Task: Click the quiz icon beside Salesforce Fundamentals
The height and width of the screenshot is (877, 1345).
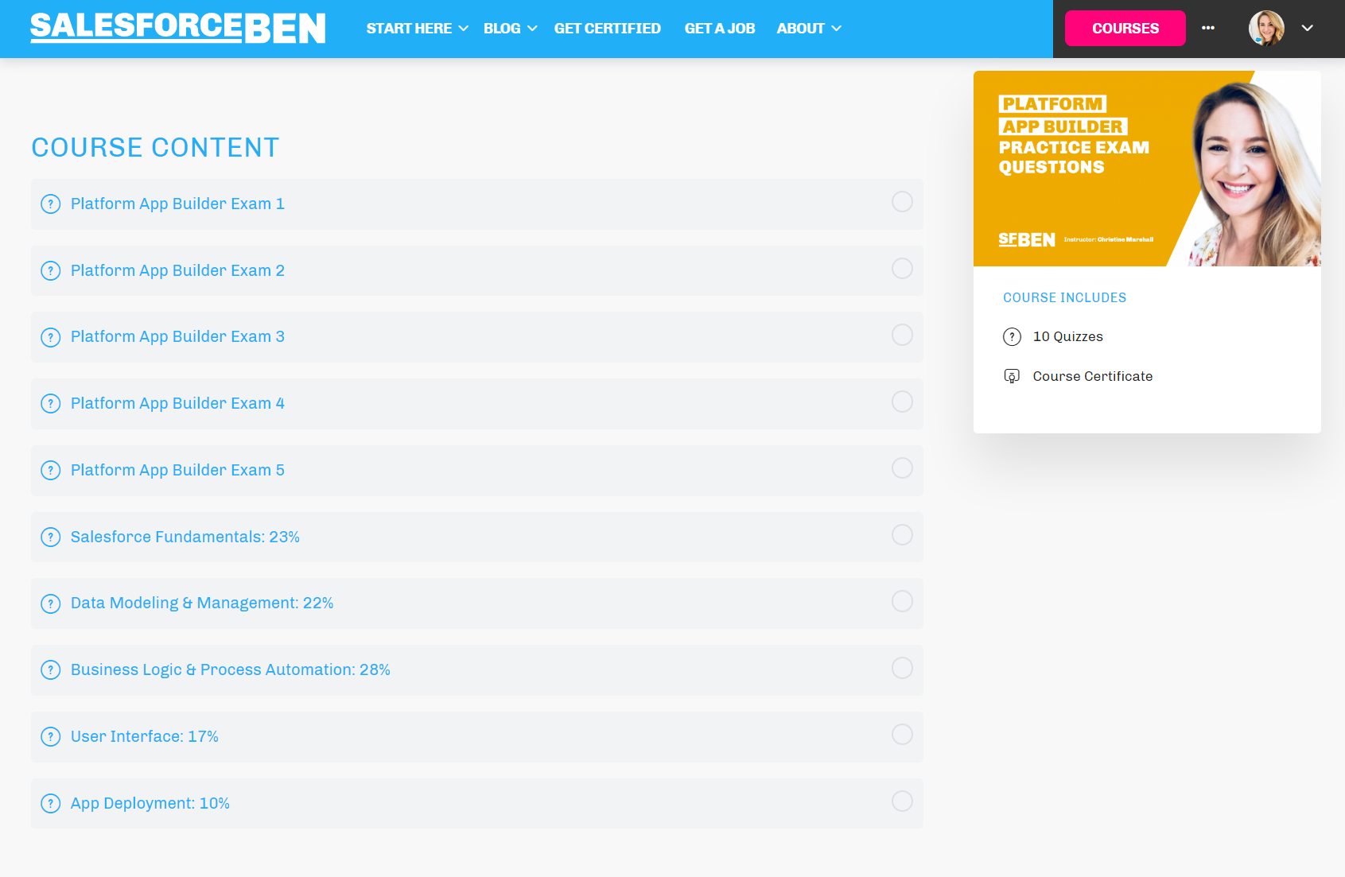Action: pyautogui.click(x=51, y=537)
